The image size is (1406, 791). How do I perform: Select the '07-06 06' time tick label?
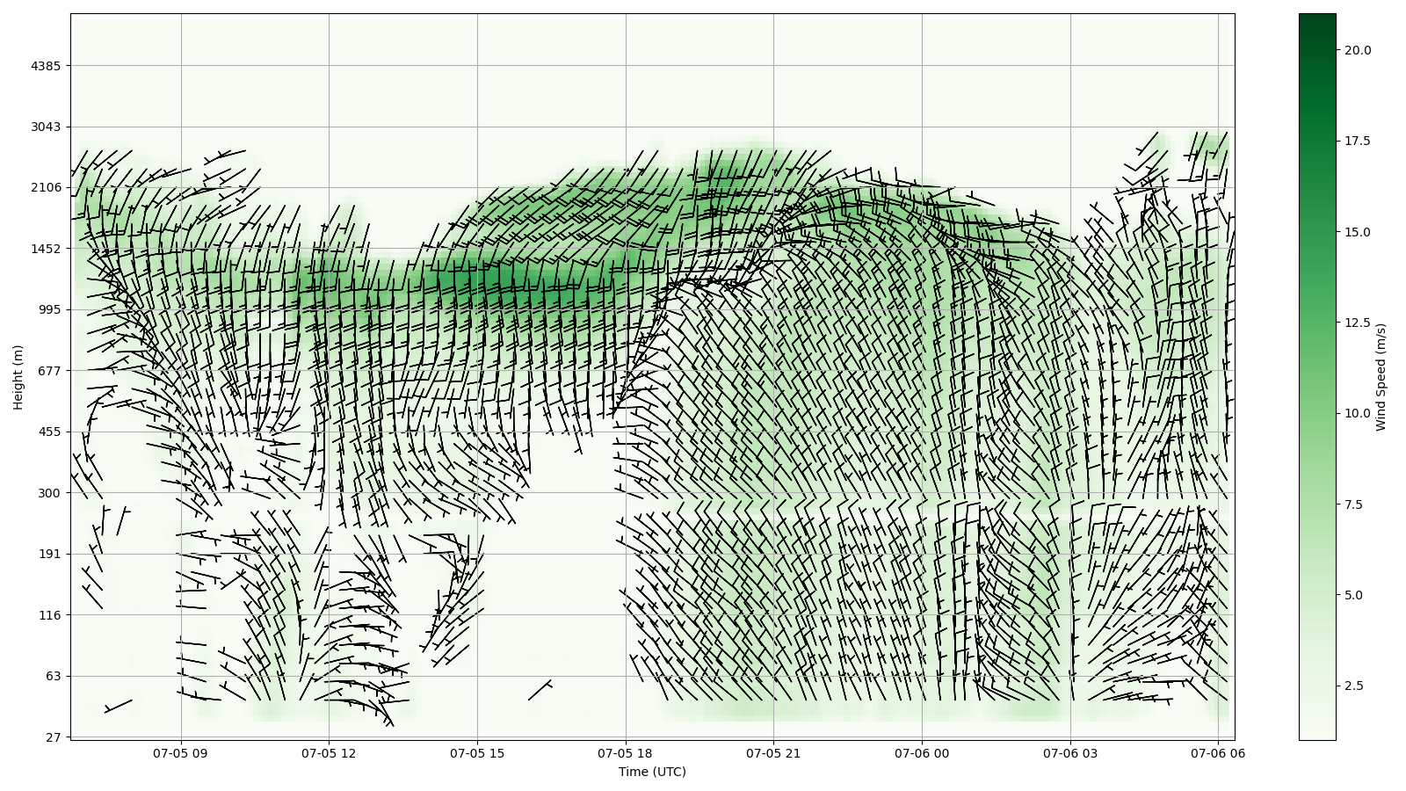[1218, 753]
